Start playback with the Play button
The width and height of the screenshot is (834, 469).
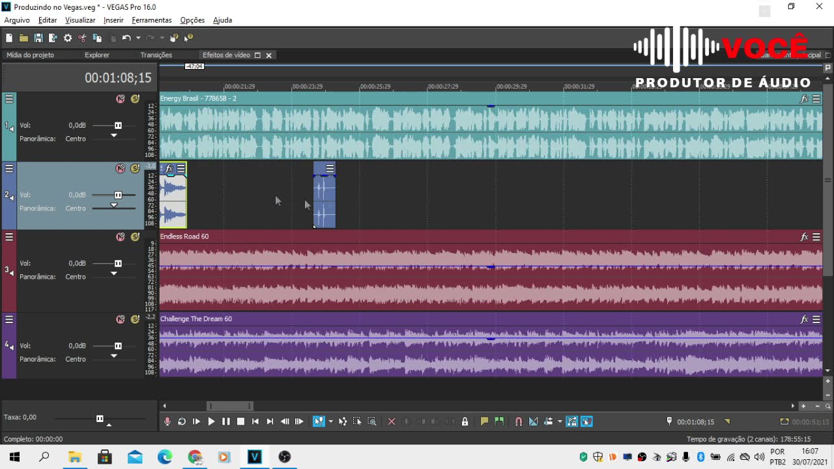(211, 421)
